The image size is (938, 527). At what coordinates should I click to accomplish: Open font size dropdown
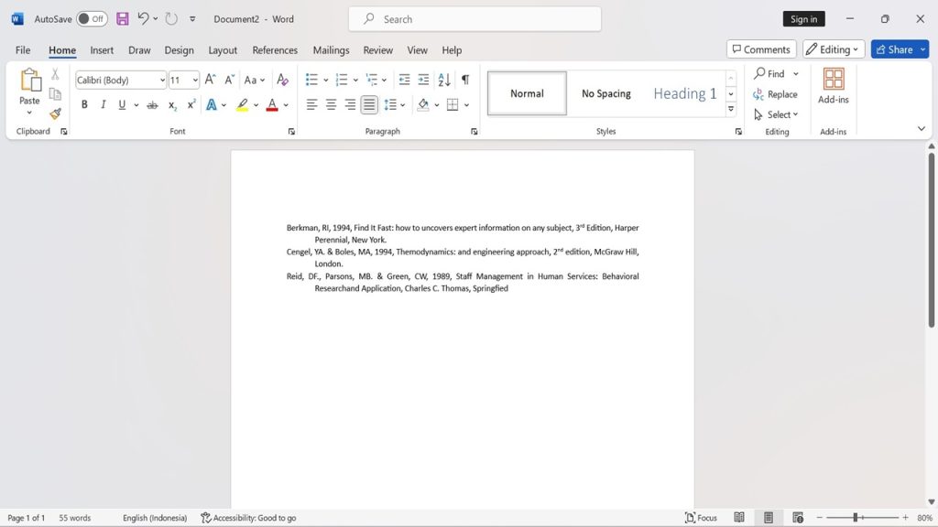point(195,81)
